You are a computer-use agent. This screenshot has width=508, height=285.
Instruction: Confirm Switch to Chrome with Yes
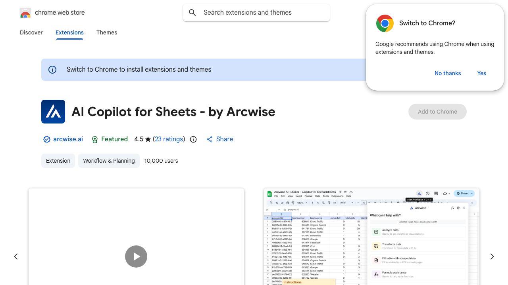click(x=482, y=73)
